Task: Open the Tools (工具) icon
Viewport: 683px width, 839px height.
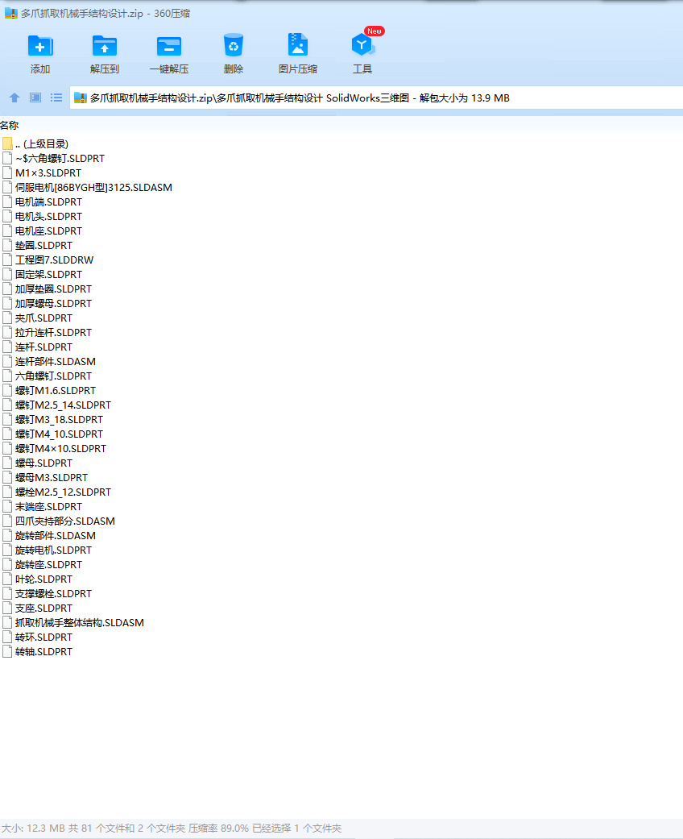Action: click(x=362, y=45)
